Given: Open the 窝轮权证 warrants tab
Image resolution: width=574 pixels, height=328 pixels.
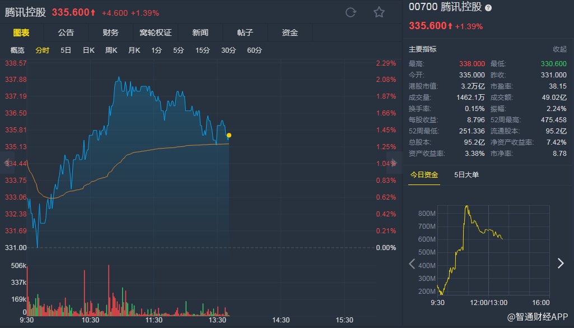Looking at the screenshot, I should click(x=156, y=33).
